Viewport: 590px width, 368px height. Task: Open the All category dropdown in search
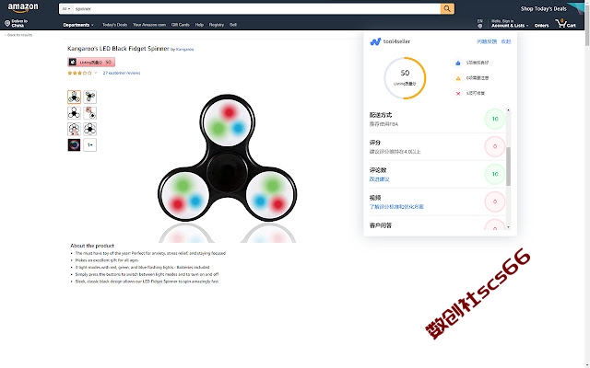coord(66,8)
